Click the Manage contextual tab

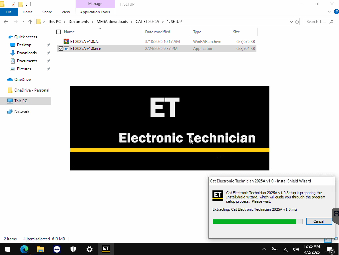[x=95, y=4]
